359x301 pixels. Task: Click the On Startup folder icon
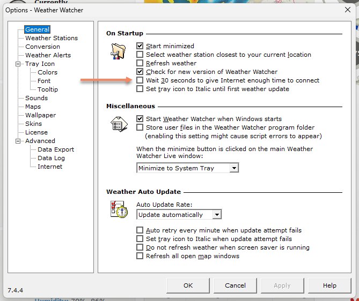[x=118, y=50]
